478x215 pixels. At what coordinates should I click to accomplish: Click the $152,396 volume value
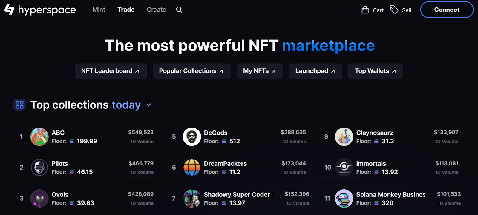(297, 194)
